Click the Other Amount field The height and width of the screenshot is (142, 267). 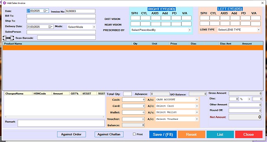click(245, 105)
